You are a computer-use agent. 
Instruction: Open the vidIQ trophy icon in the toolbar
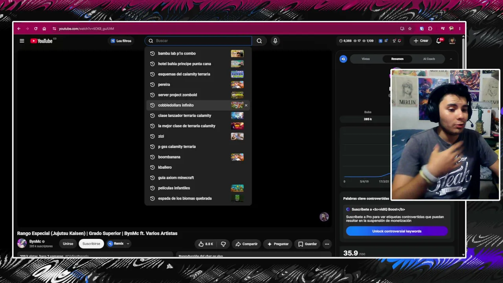click(x=394, y=41)
